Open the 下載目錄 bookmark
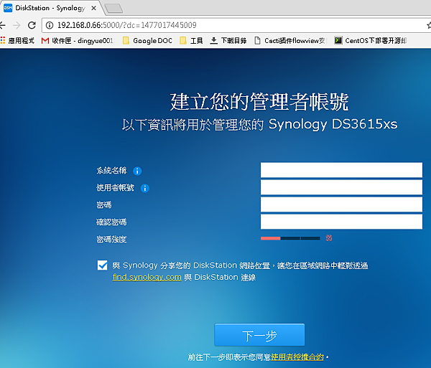 click(x=228, y=41)
